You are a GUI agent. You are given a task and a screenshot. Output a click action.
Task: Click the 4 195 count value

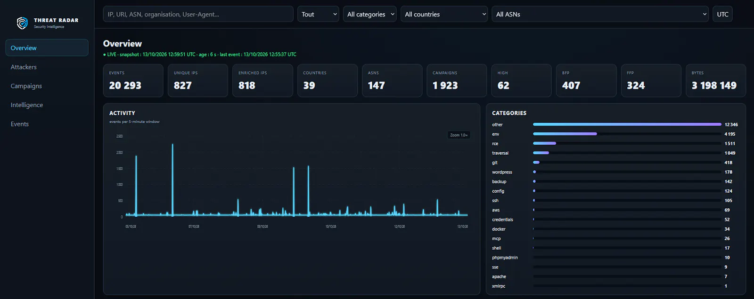(x=730, y=134)
